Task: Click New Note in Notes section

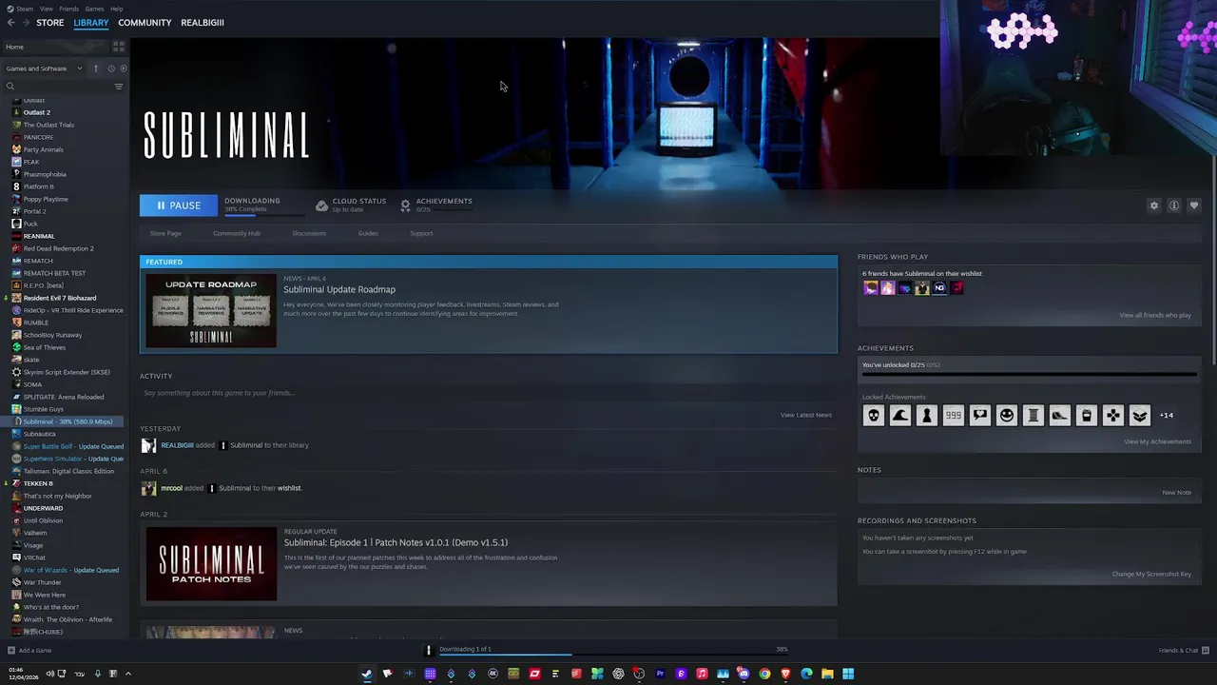Action: (x=1176, y=493)
